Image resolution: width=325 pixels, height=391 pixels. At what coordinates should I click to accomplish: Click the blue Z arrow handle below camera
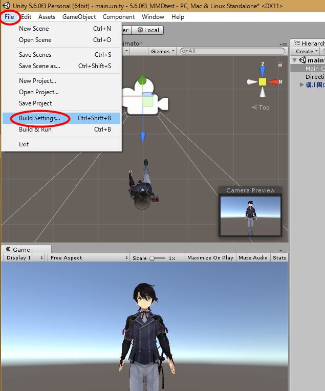click(x=143, y=137)
